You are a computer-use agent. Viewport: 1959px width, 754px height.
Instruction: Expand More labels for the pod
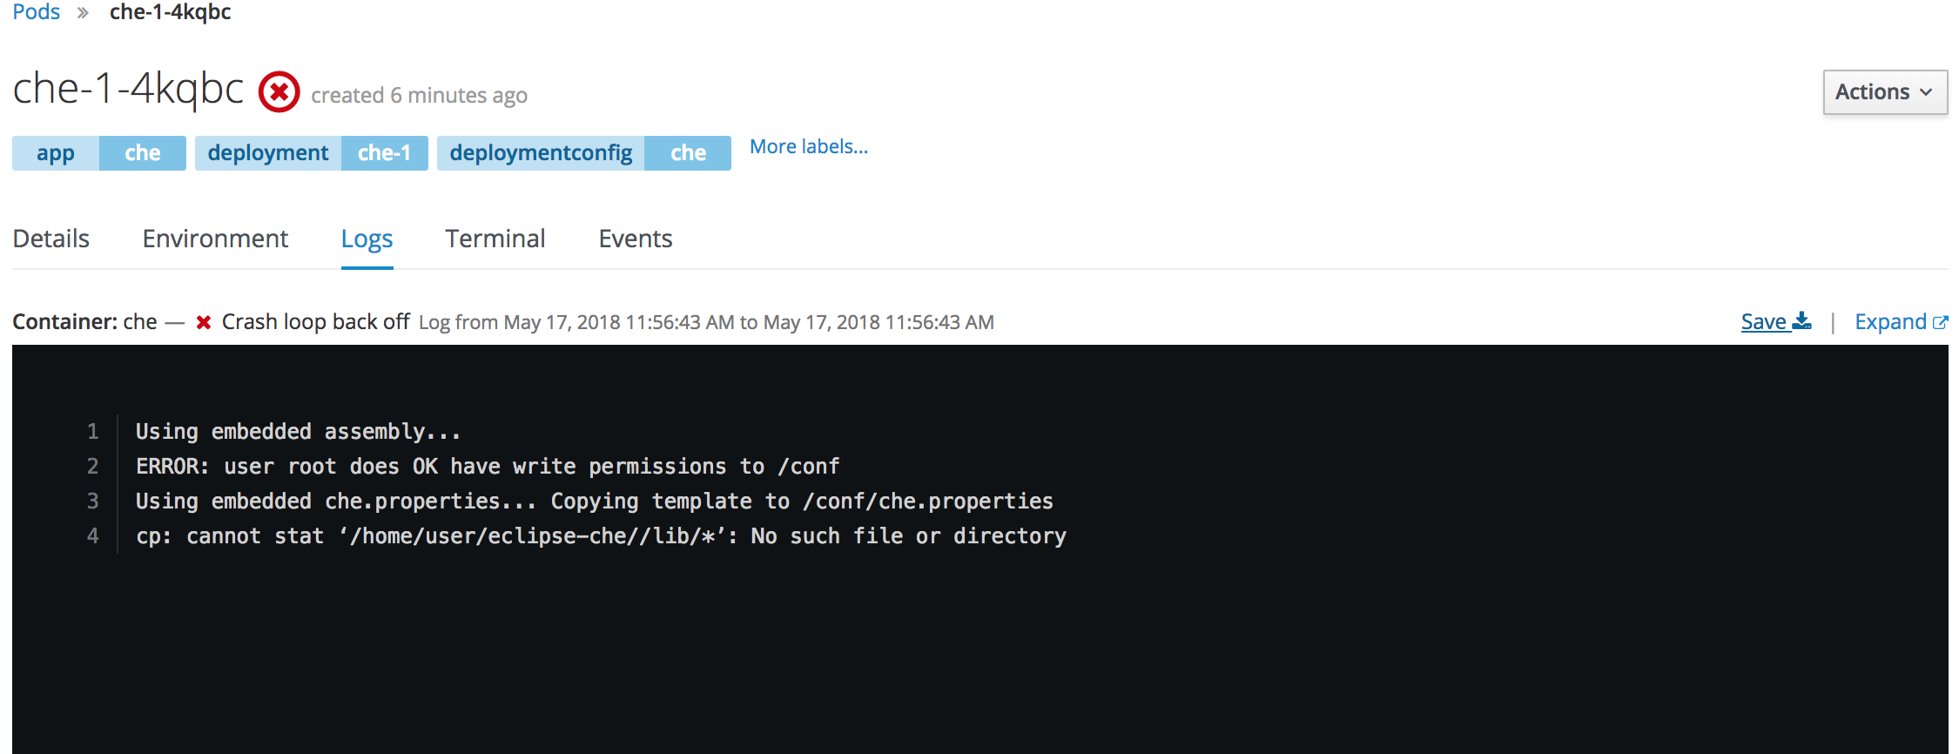(808, 145)
